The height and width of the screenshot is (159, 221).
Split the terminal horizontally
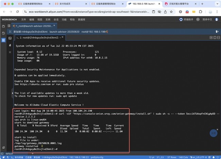pyautogui.click(x=218, y=37)
